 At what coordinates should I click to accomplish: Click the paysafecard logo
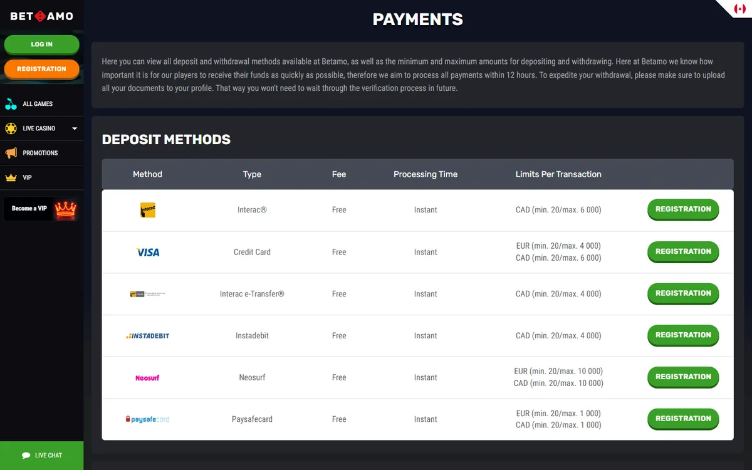click(147, 419)
